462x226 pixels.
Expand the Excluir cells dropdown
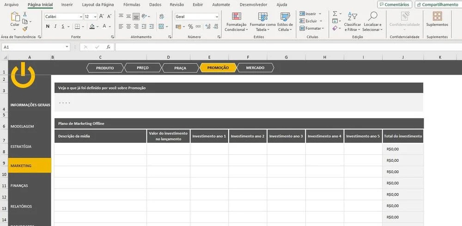point(321,21)
